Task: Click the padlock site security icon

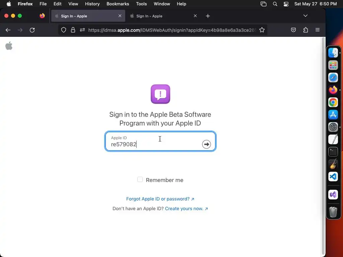Action: pyautogui.click(x=73, y=30)
